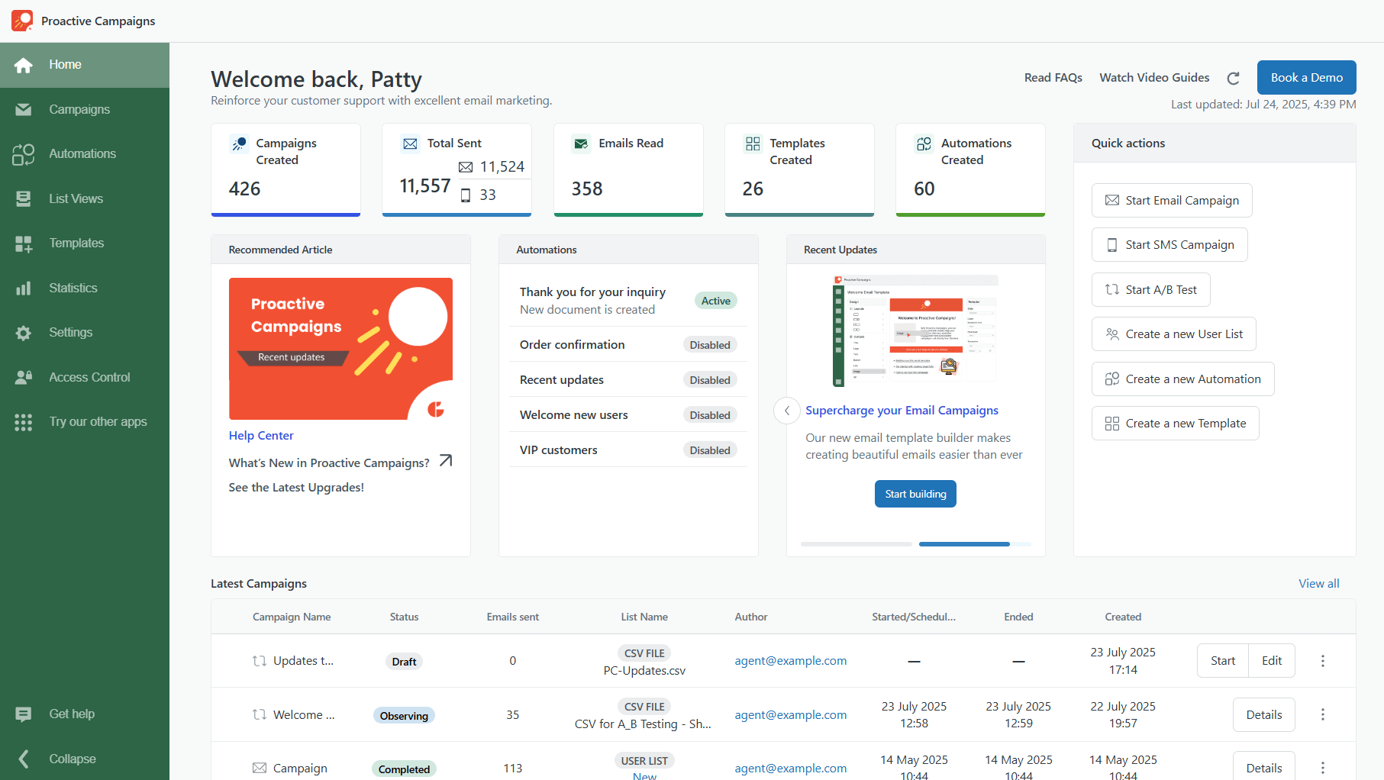Open the Read FAQs link
The height and width of the screenshot is (780, 1384).
click(x=1053, y=78)
